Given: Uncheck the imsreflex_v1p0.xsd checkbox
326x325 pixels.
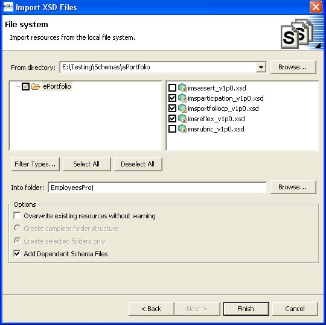Looking at the screenshot, I should [172, 119].
